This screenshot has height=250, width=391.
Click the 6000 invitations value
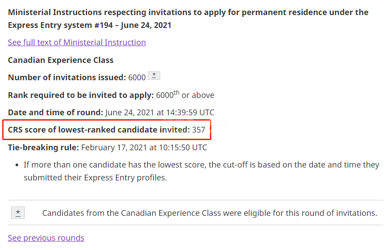(137, 78)
